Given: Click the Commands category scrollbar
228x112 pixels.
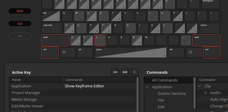Looking at the screenshot, I should click(194, 93).
